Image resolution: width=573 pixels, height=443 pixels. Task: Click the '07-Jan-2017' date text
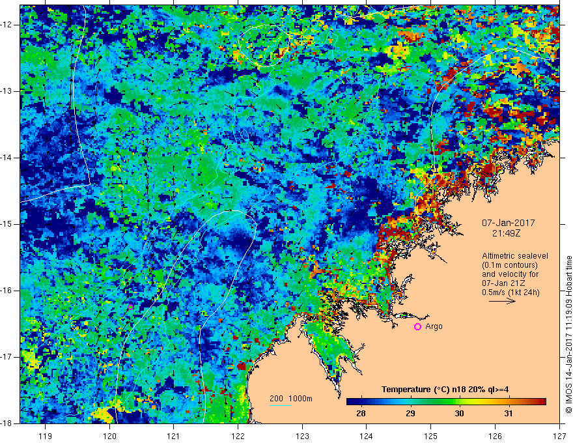pos(508,223)
